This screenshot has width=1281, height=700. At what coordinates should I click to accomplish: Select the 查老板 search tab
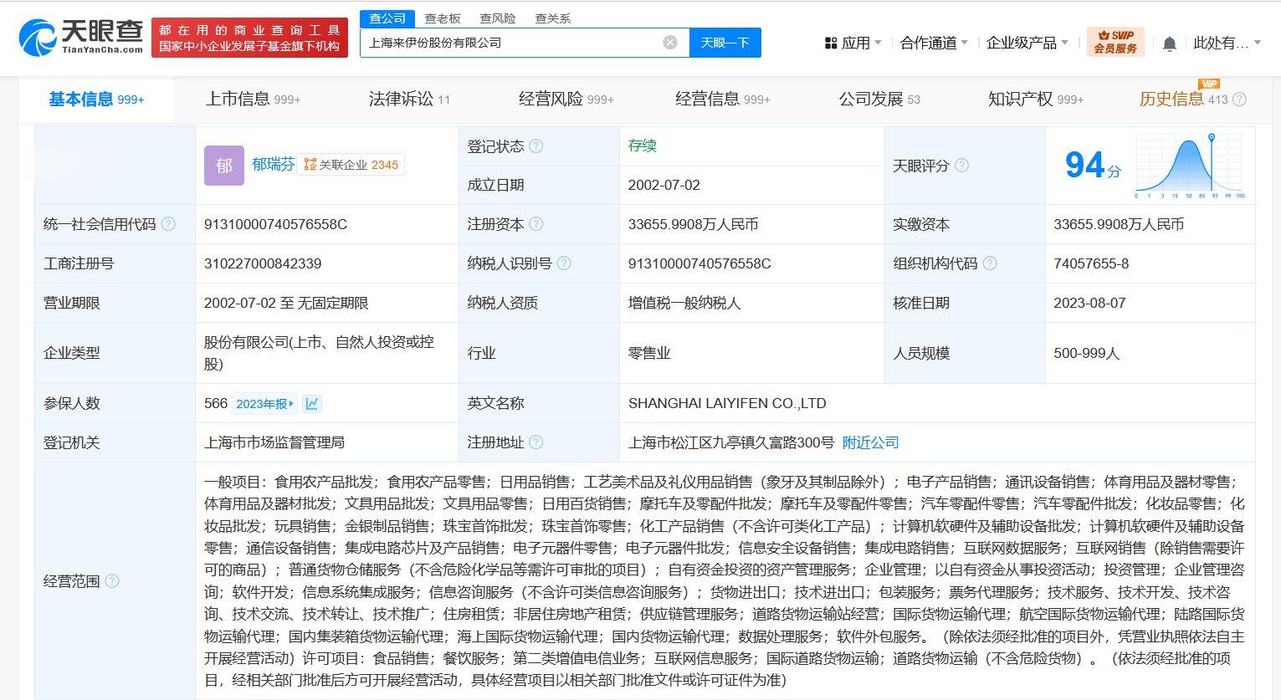coord(443,18)
